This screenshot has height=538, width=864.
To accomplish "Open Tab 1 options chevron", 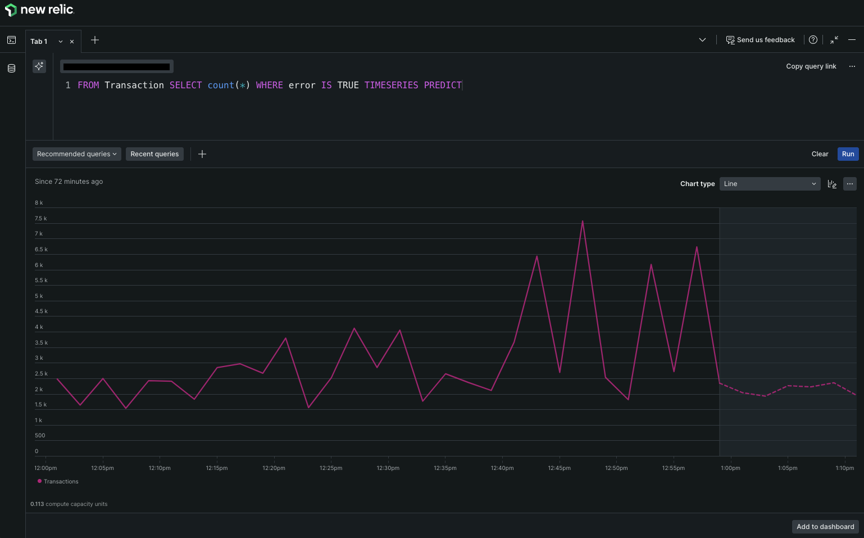I will (61, 42).
